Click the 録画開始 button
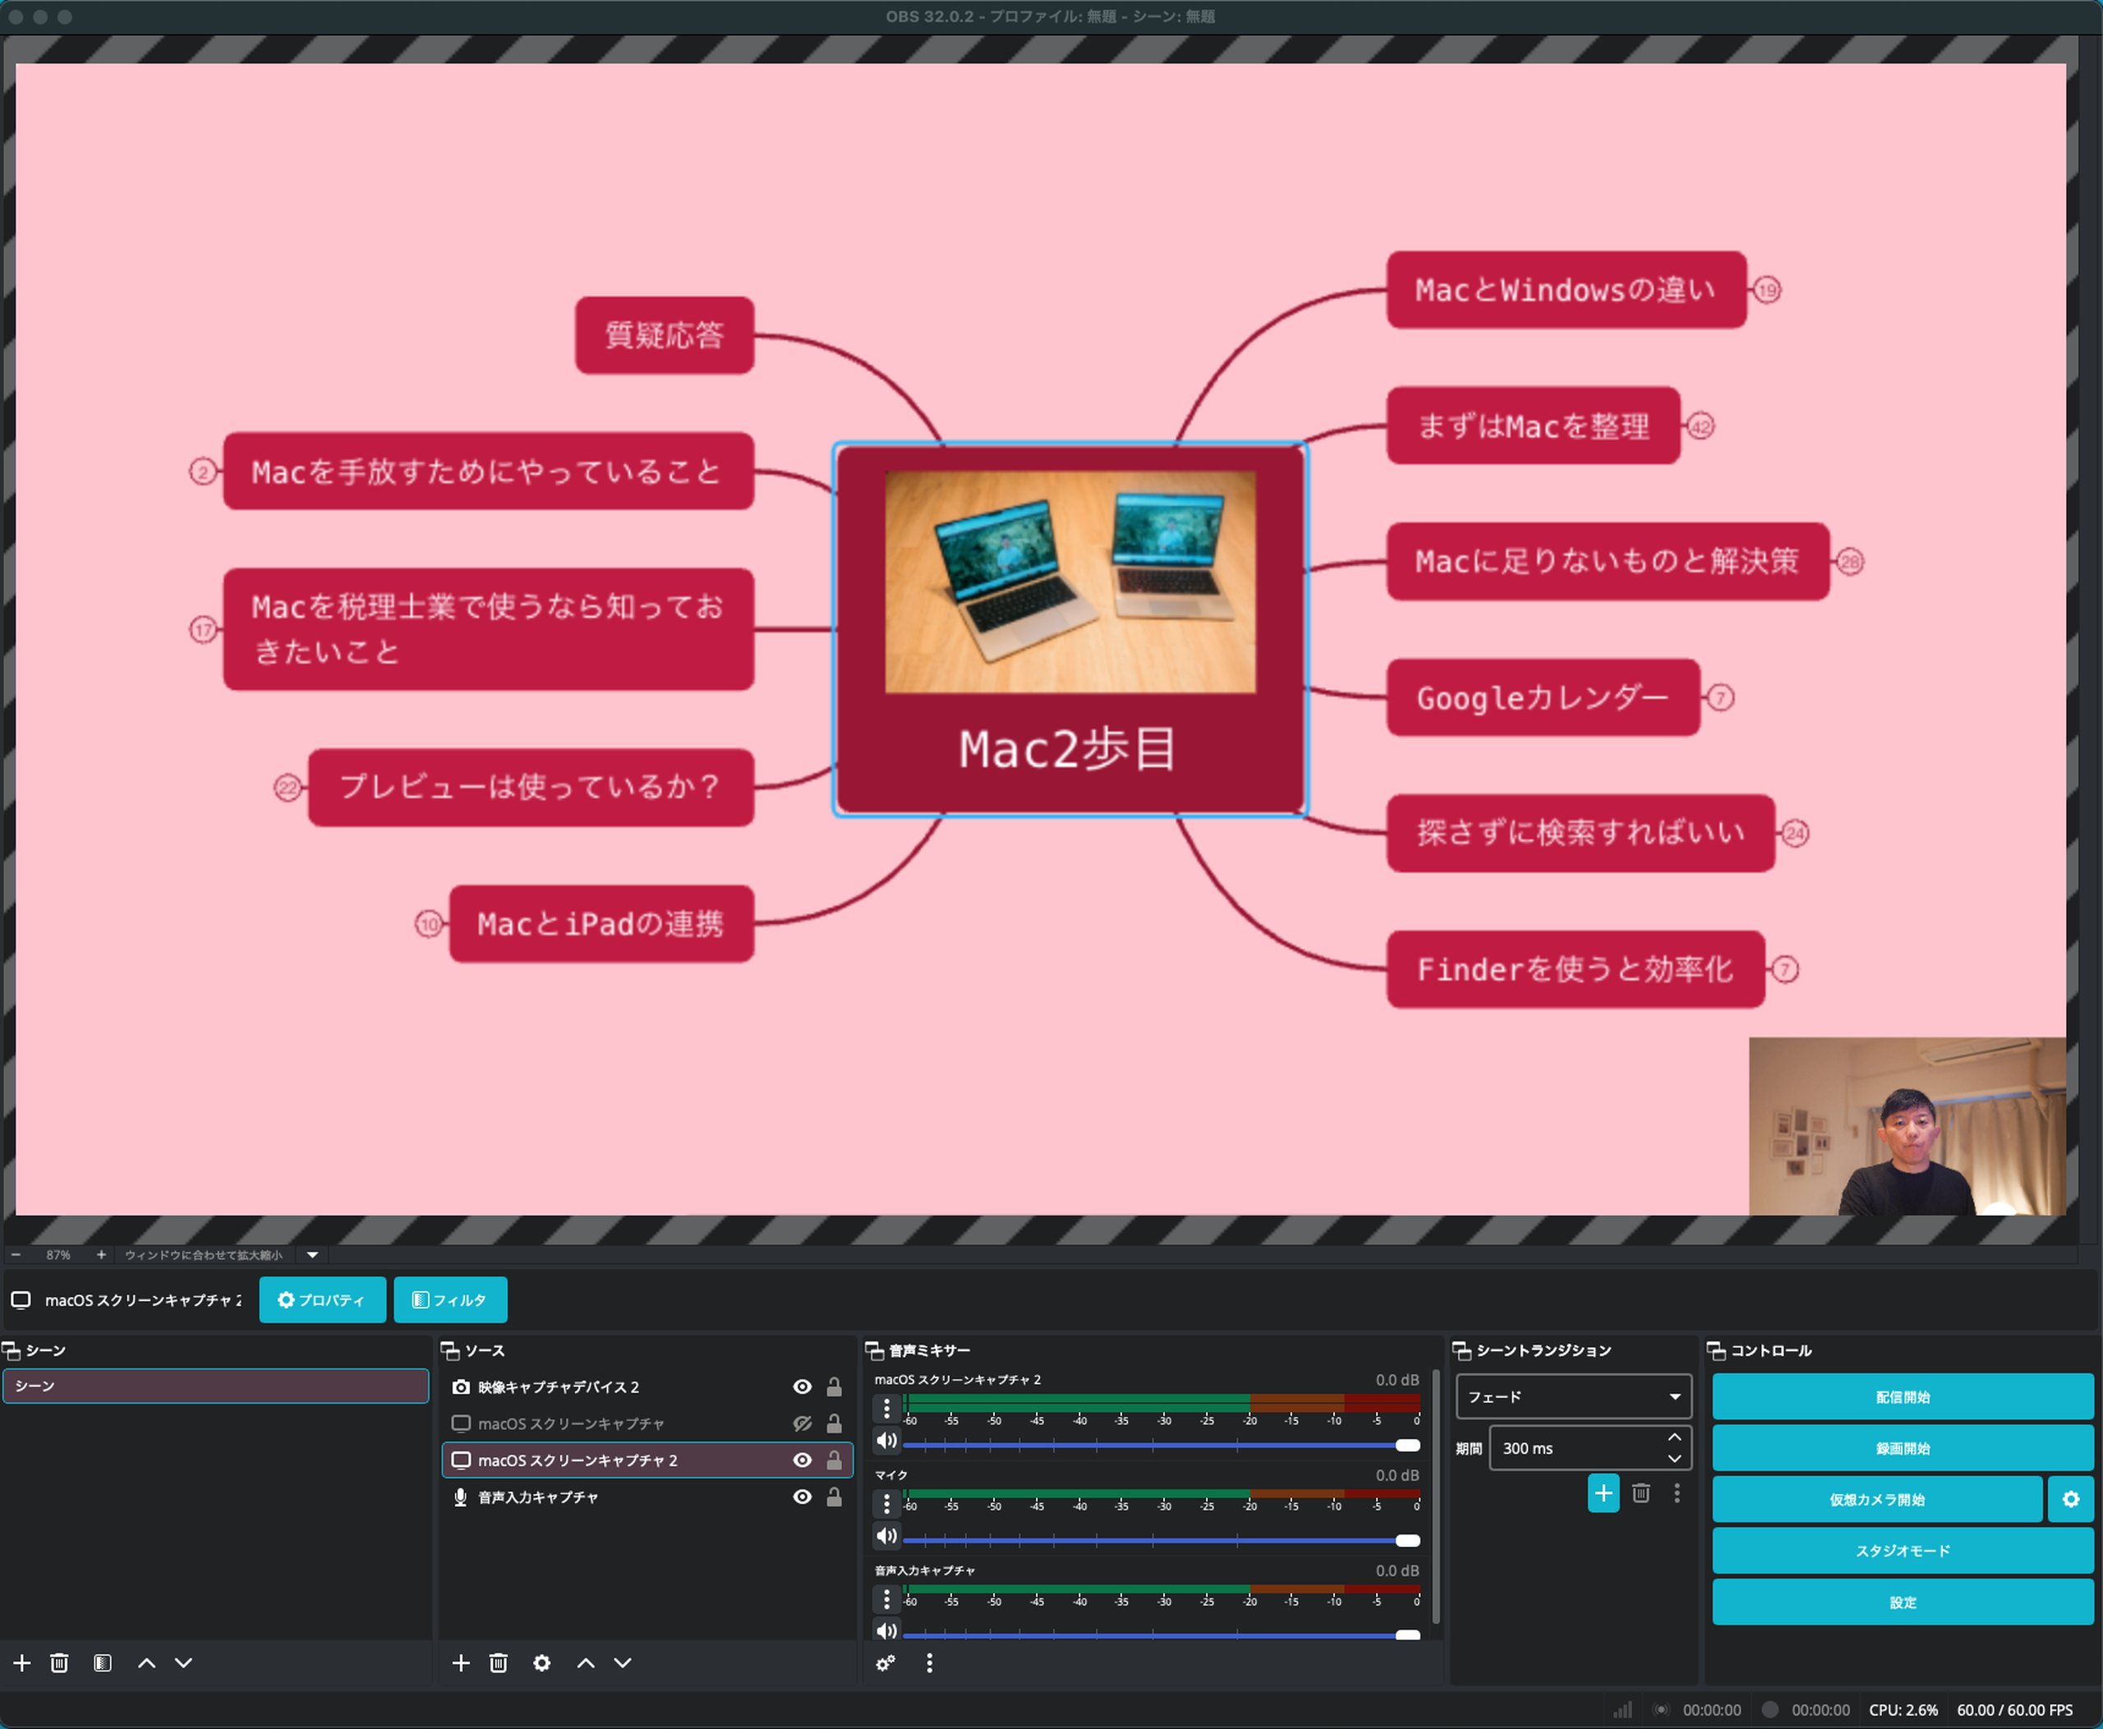This screenshot has width=2103, height=1729. [x=1901, y=1448]
